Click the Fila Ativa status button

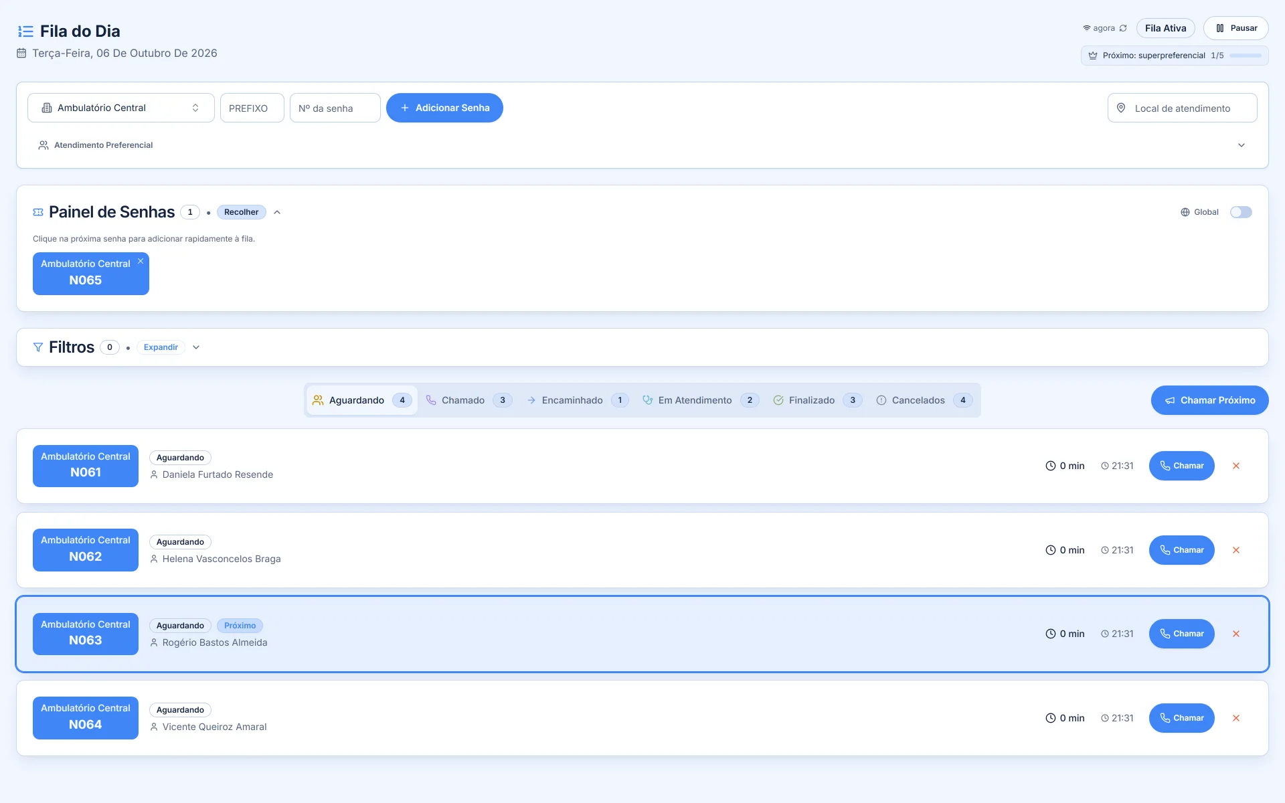click(x=1165, y=28)
